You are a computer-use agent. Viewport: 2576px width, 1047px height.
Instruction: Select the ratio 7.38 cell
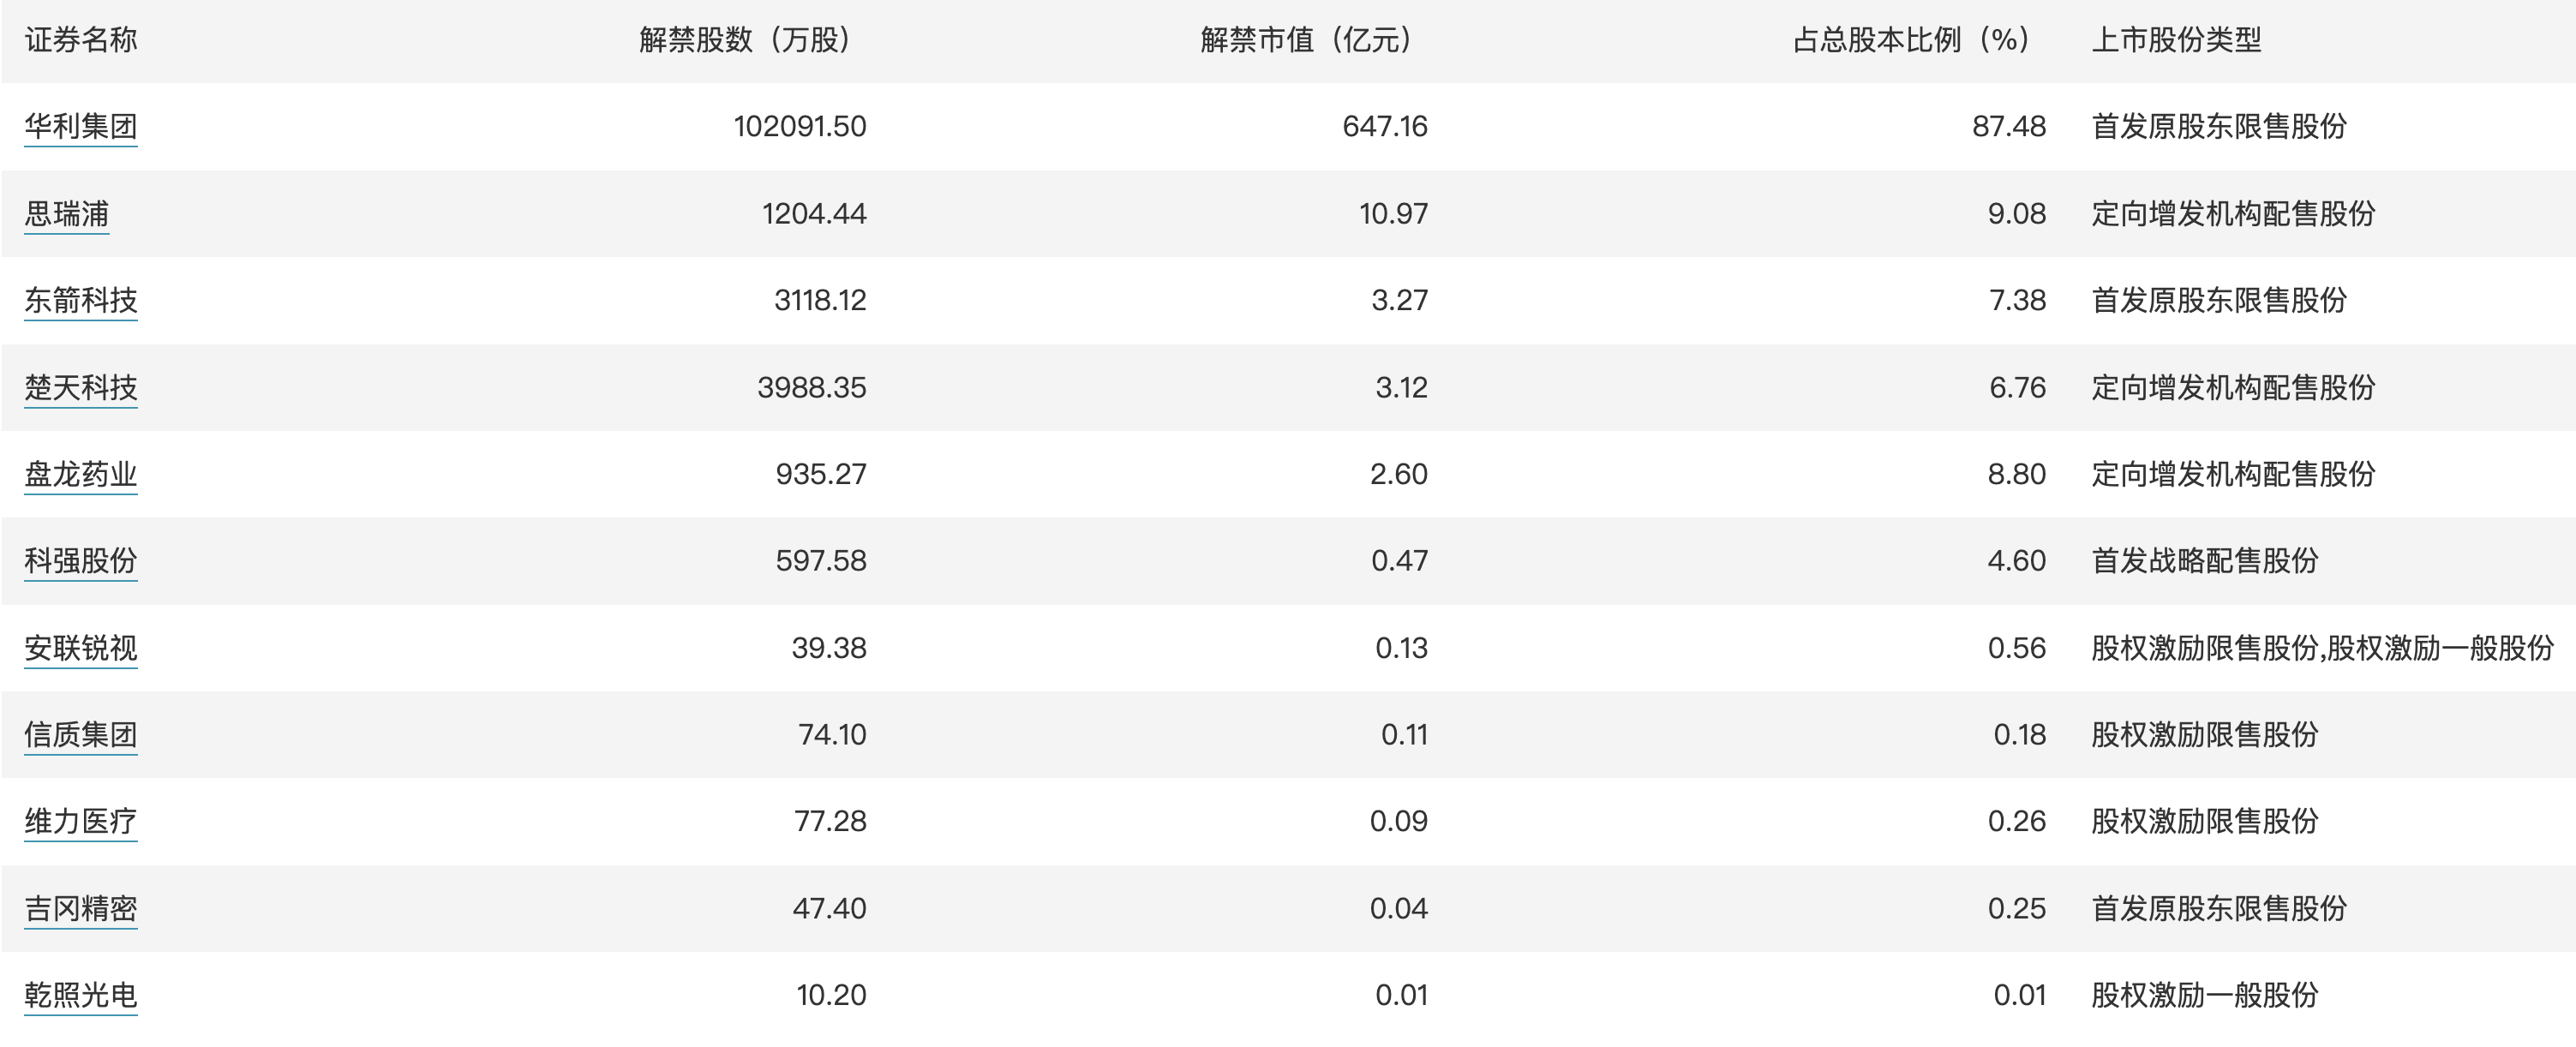(x=2017, y=300)
